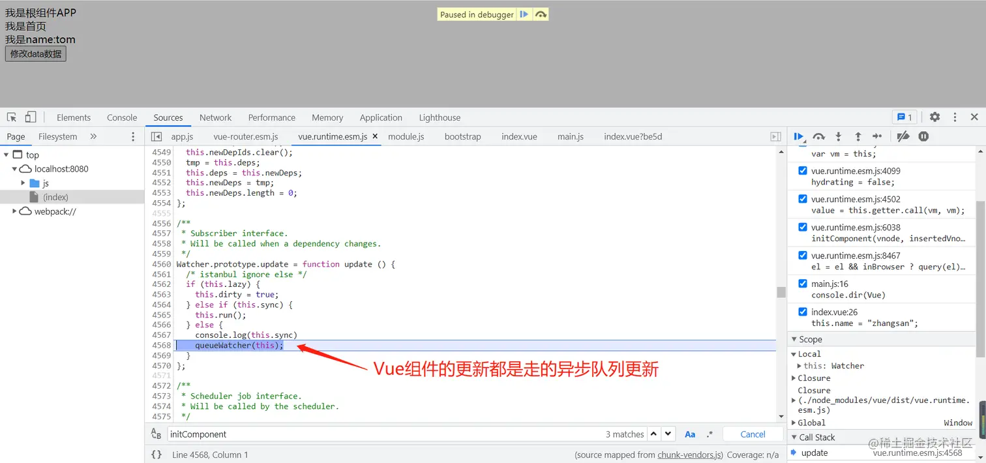Resume script execution in debugger sidebar
Viewport: 986px width, 463px height.
pos(799,136)
